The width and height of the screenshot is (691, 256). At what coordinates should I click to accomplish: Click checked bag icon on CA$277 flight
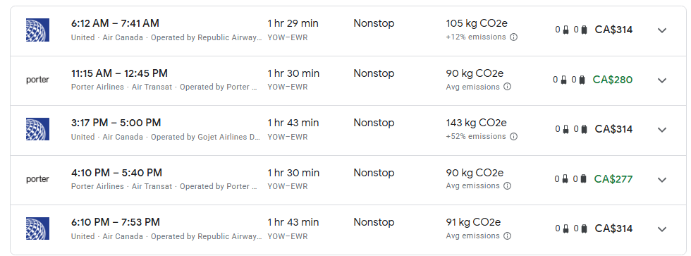tap(584, 179)
